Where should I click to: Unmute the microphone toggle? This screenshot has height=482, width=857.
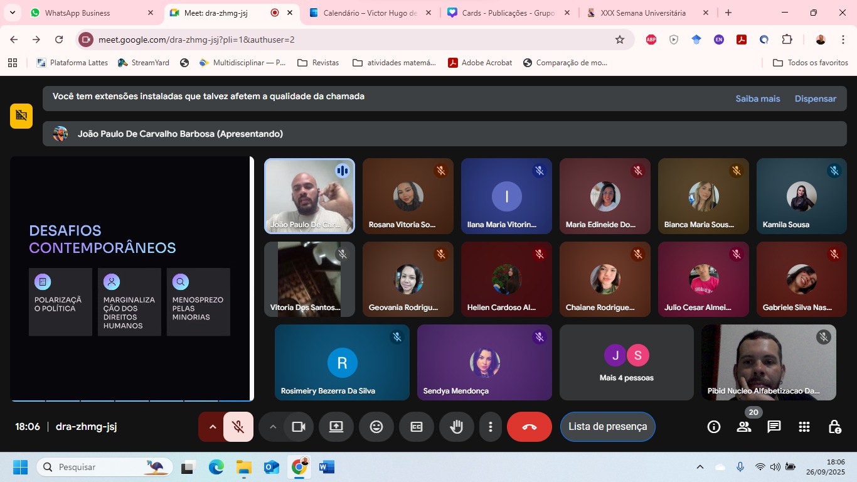tap(238, 427)
